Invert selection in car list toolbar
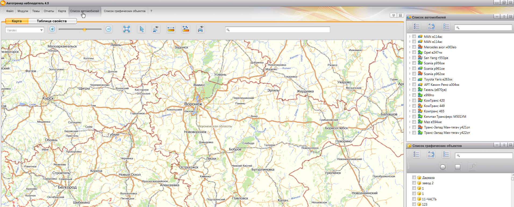 (x=431, y=27)
